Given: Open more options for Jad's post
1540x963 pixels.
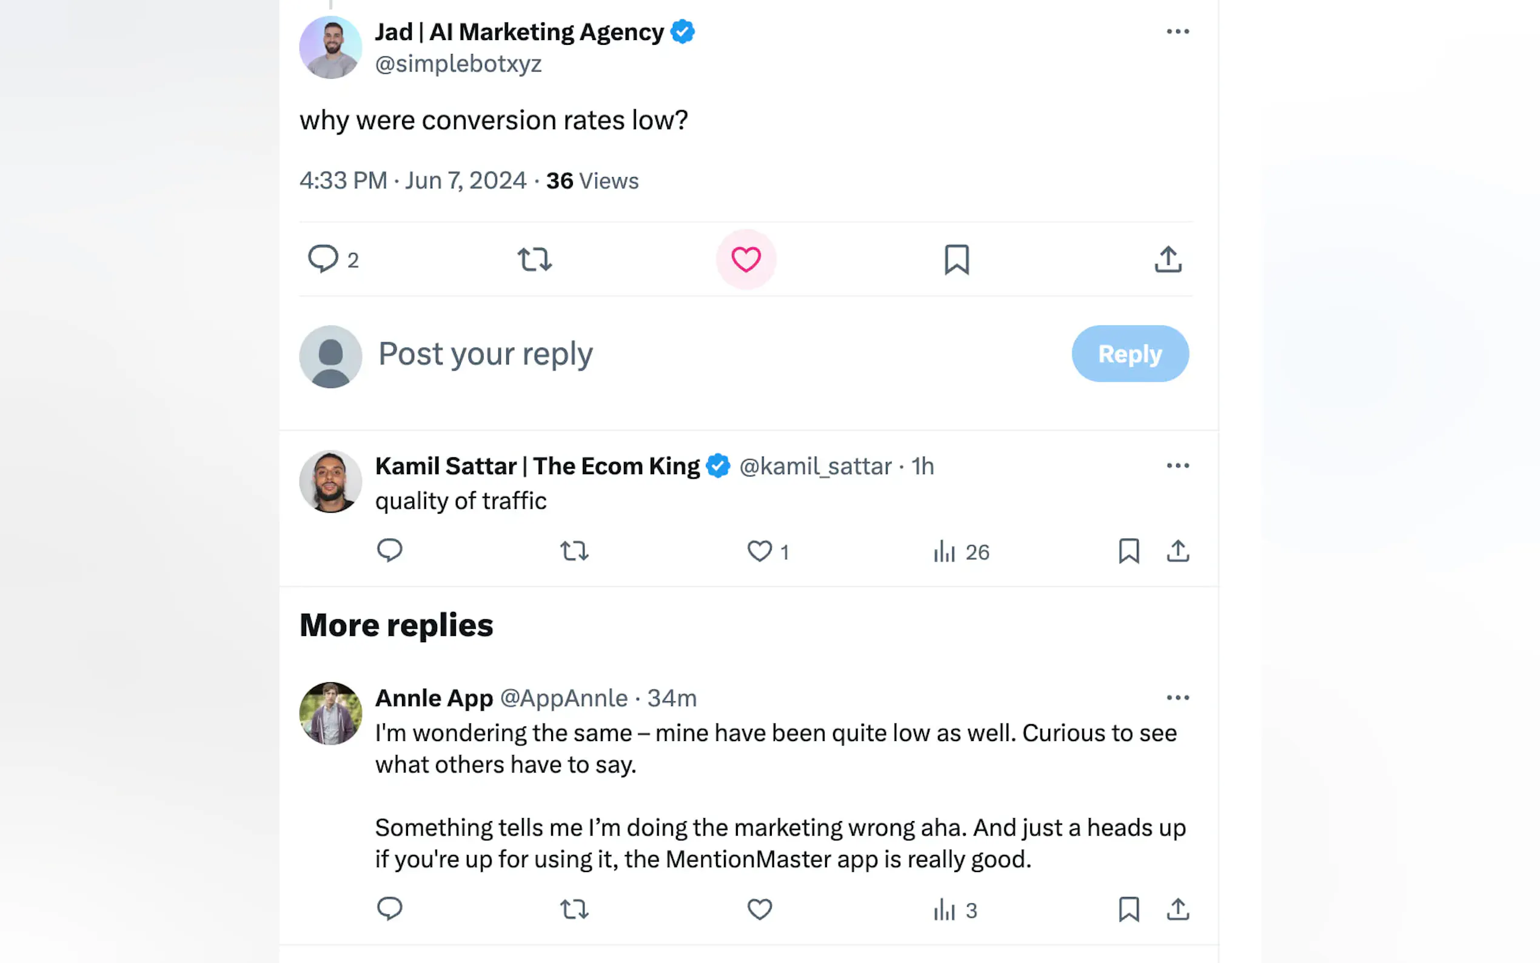Looking at the screenshot, I should 1177,31.
